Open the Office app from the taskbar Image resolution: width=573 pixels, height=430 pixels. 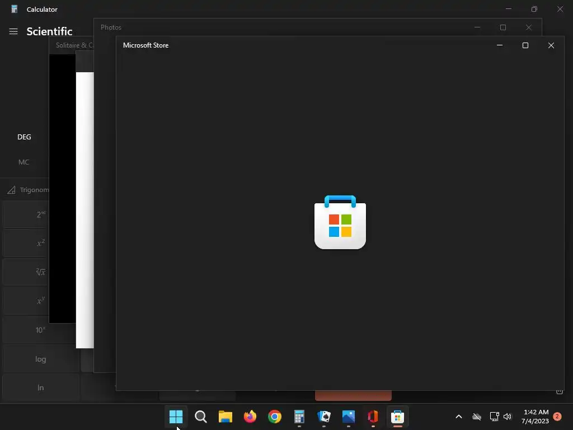pos(373,417)
